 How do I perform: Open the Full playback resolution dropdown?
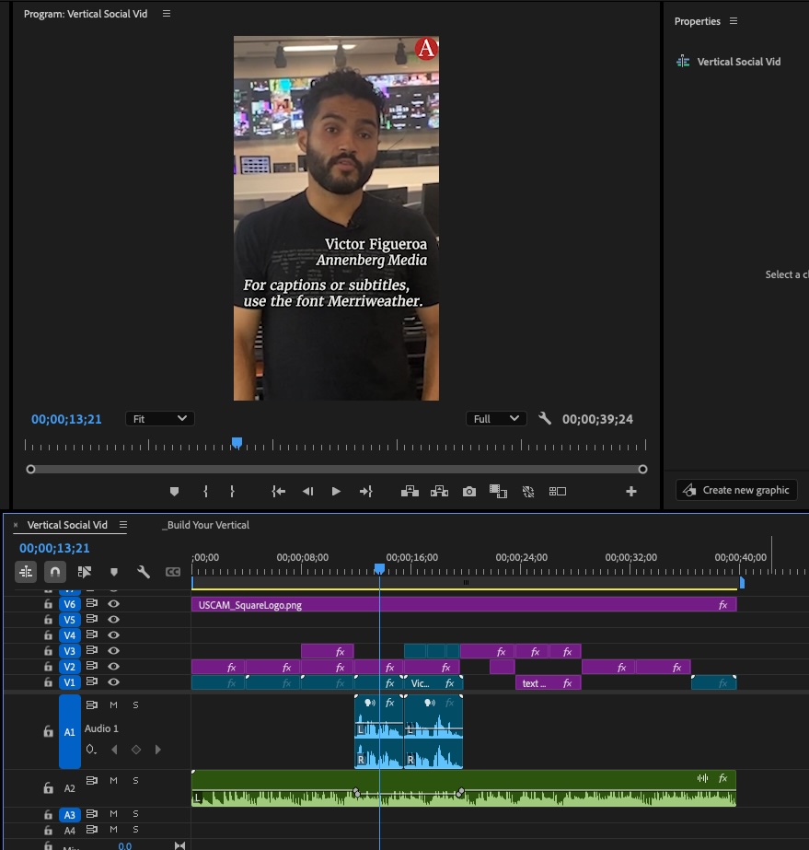496,418
